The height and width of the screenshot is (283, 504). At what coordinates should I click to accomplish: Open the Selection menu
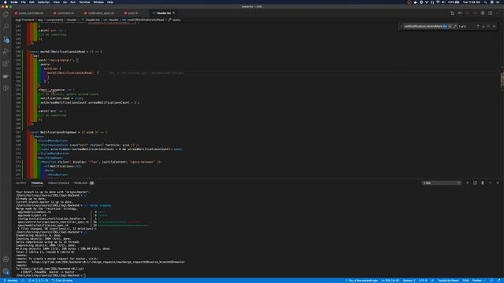(44, 2)
